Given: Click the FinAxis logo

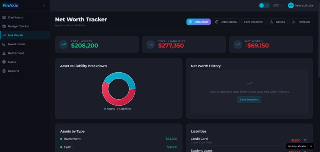Looking at the screenshot, I should (x=10, y=6).
